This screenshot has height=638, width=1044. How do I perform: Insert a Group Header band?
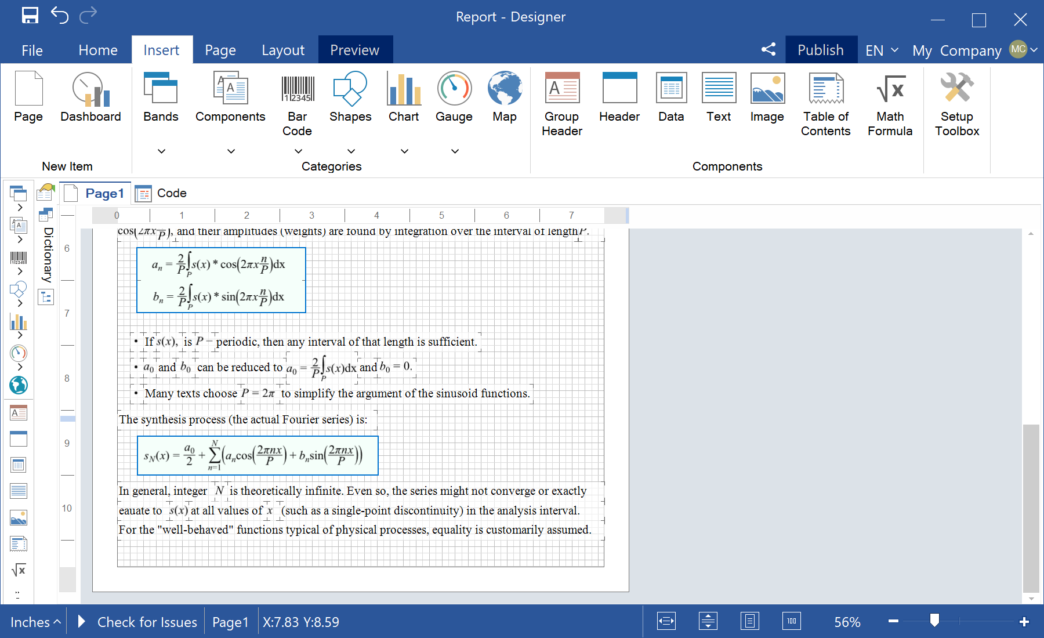pyautogui.click(x=562, y=104)
